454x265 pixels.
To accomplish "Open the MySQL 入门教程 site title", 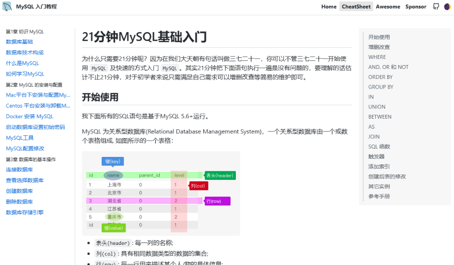I will (36, 6).
